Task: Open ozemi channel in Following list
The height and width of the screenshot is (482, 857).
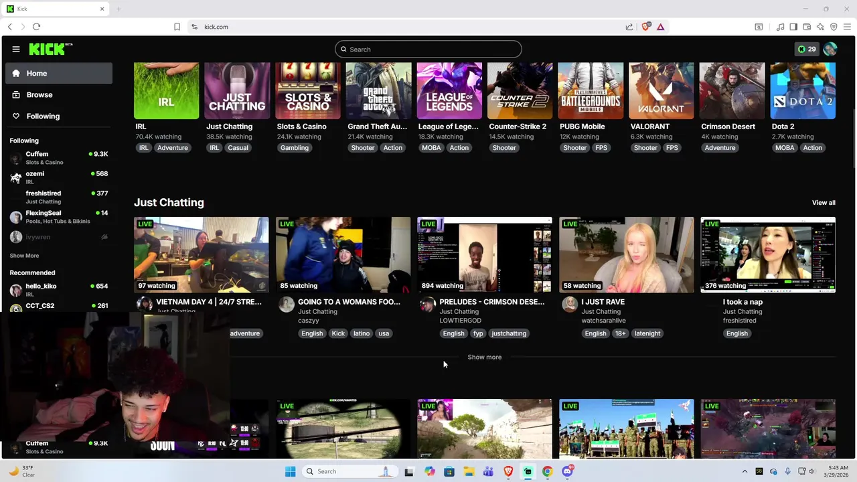Action: click(x=59, y=177)
